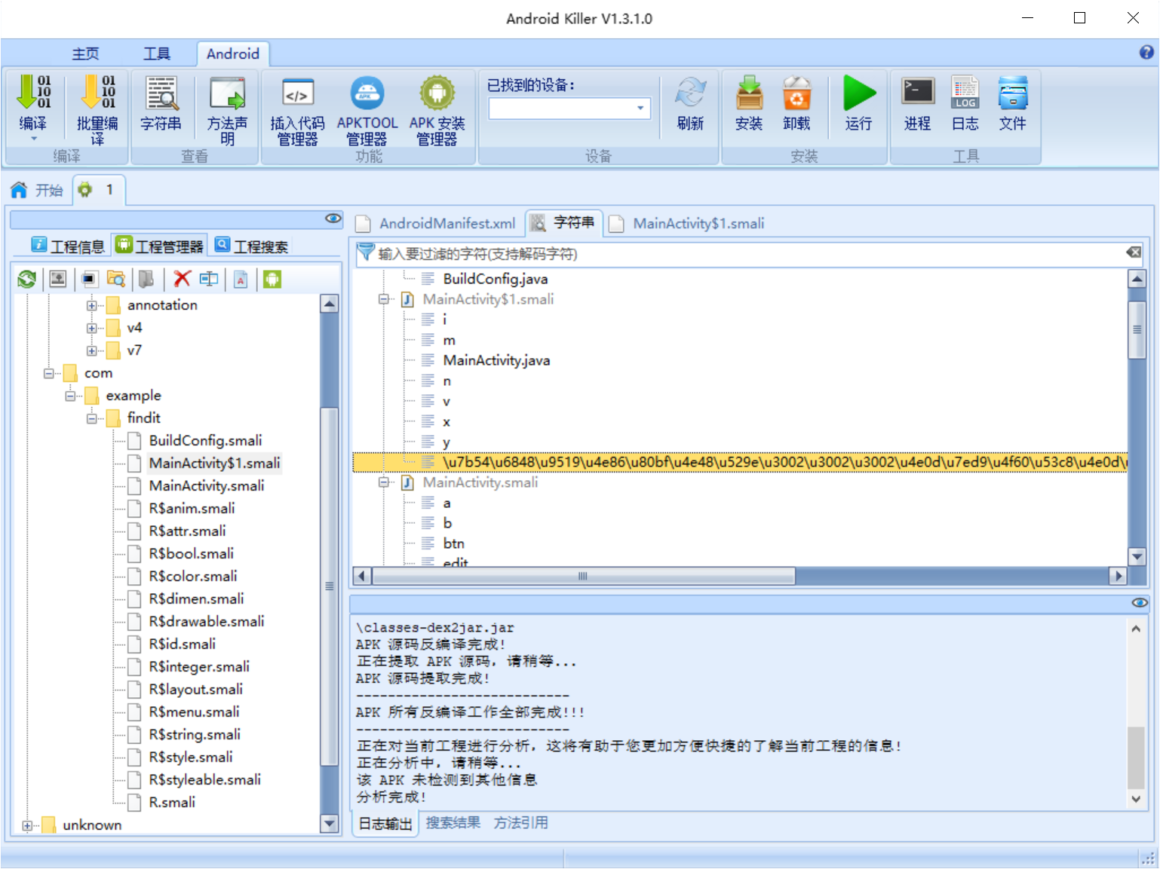Image resolution: width=1160 pixels, height=869 pixels.
Task: Open 批量编译 batch compile tool
Action: [98, 109]
